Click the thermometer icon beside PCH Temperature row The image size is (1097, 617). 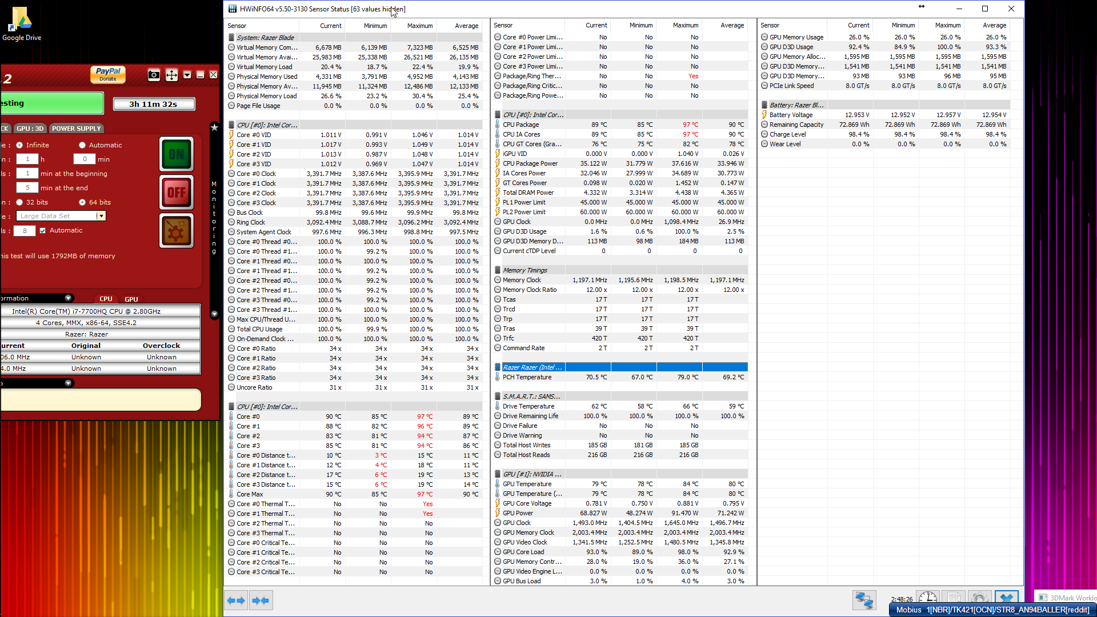tap(498, 377)
